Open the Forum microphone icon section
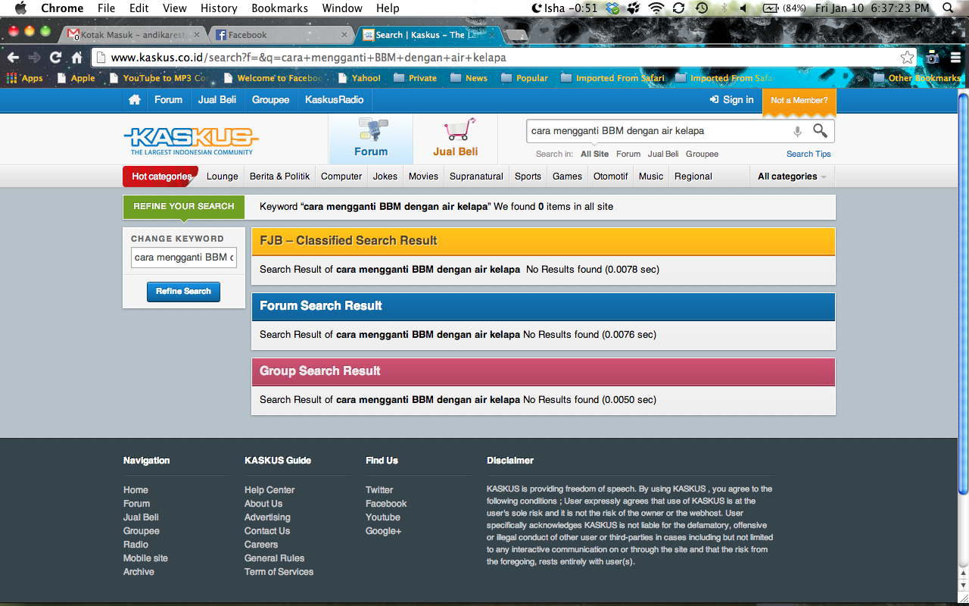This screenshot has height=606, width=969. click(x=371, y=138)
